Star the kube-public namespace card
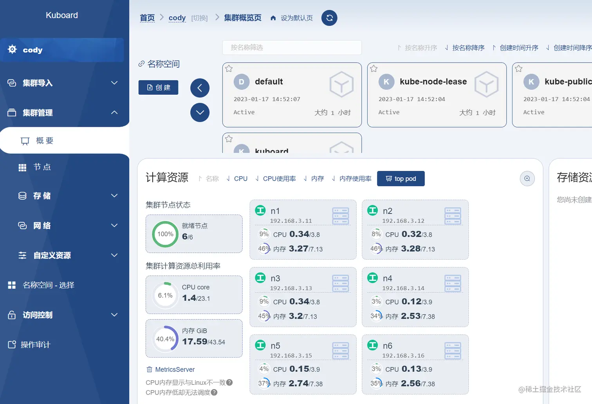 click(519, 69)
